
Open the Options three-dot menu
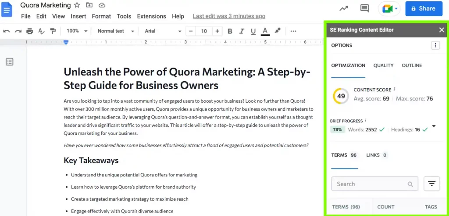435,45
